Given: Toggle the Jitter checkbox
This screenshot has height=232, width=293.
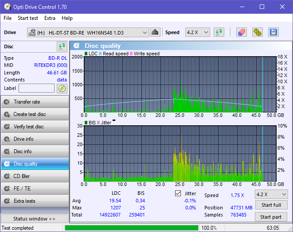Looking at the screenshot, I should point(178,193).
